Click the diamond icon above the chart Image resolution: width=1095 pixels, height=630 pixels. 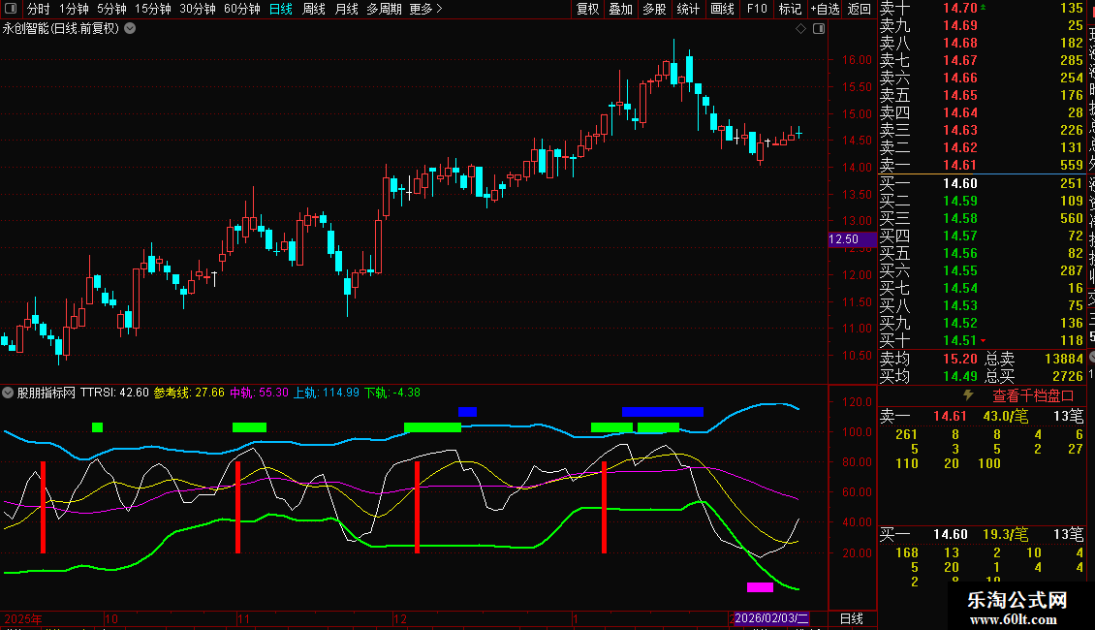[801, 29]
